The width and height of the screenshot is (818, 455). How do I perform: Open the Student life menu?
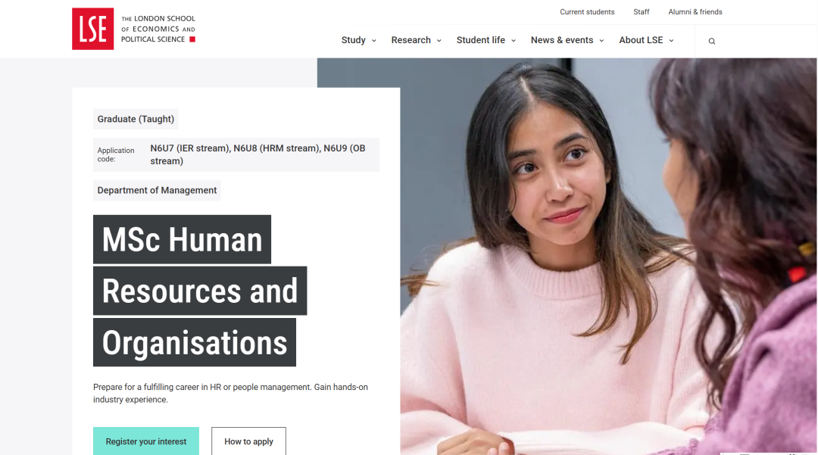(x=480, y=40)
